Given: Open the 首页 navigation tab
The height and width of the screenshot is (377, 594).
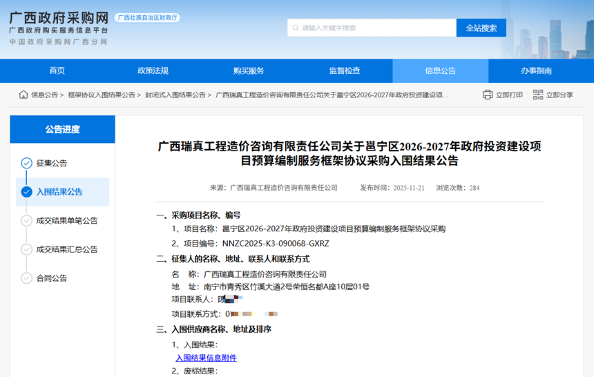Looking at the screenshot, I should 57,70.
